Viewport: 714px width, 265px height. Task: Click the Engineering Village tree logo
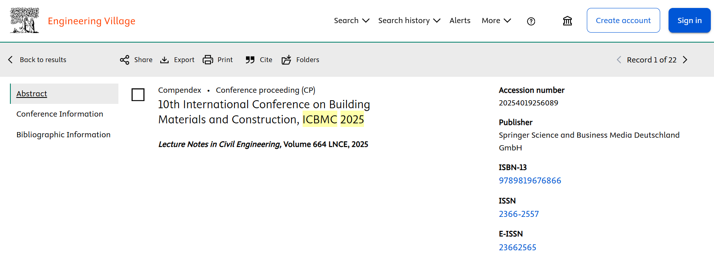(25, 20)
